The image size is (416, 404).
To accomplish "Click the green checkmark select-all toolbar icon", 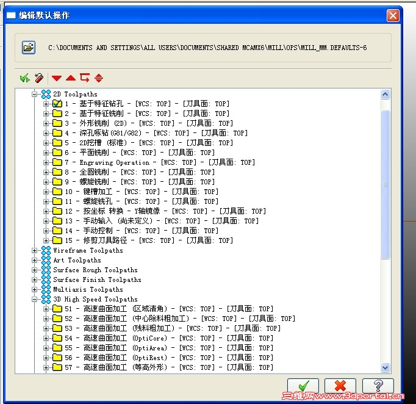I will [25, 78].
